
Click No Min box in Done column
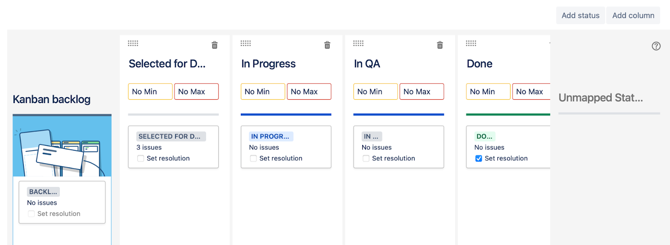click(x=488, y=92)
